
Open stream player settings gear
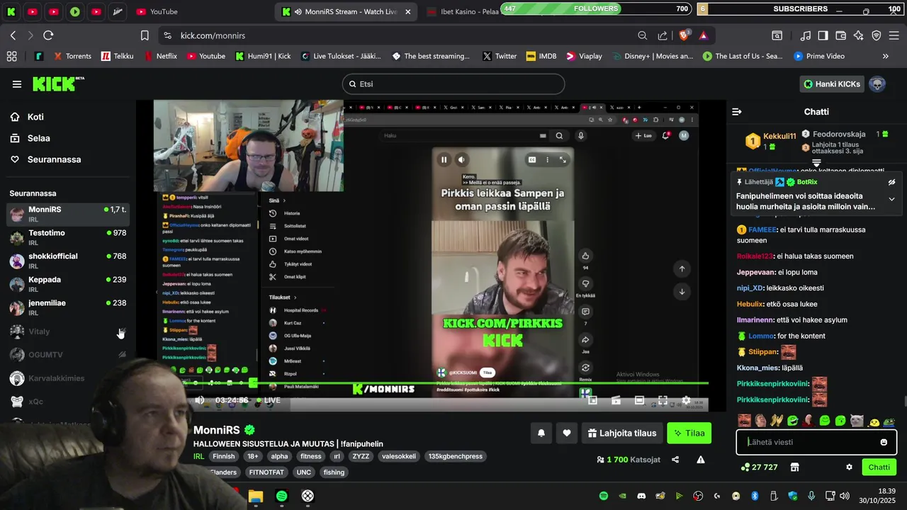pyautogui.click(x=686, y=400)
